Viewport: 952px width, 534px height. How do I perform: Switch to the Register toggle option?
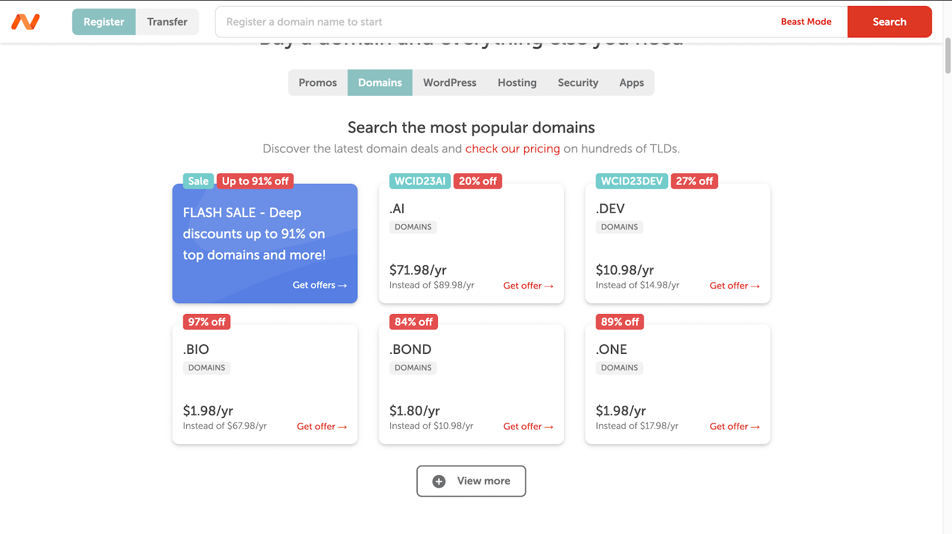(x=104, y=22)
